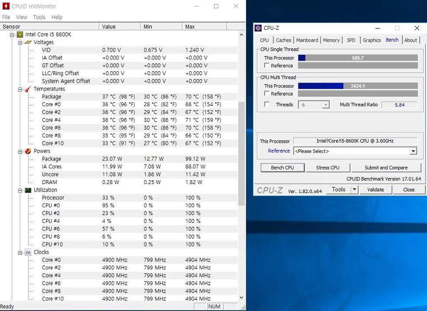Toggle Single Thread Reference checkbox

pyautogui.click(x=267, y=65)
